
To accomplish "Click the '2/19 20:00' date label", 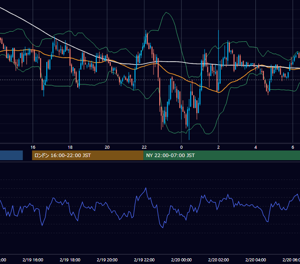I will pos(107,260).
